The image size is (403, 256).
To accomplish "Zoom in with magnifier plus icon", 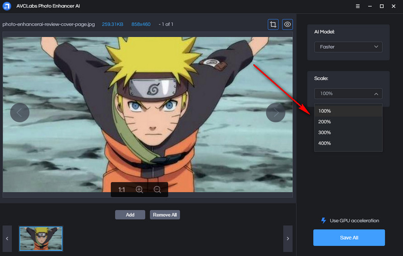I will 140,189.
